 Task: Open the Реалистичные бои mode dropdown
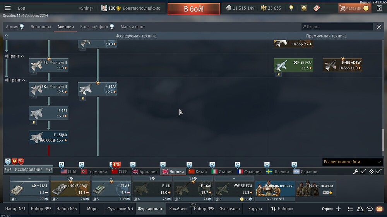(352, 162)
